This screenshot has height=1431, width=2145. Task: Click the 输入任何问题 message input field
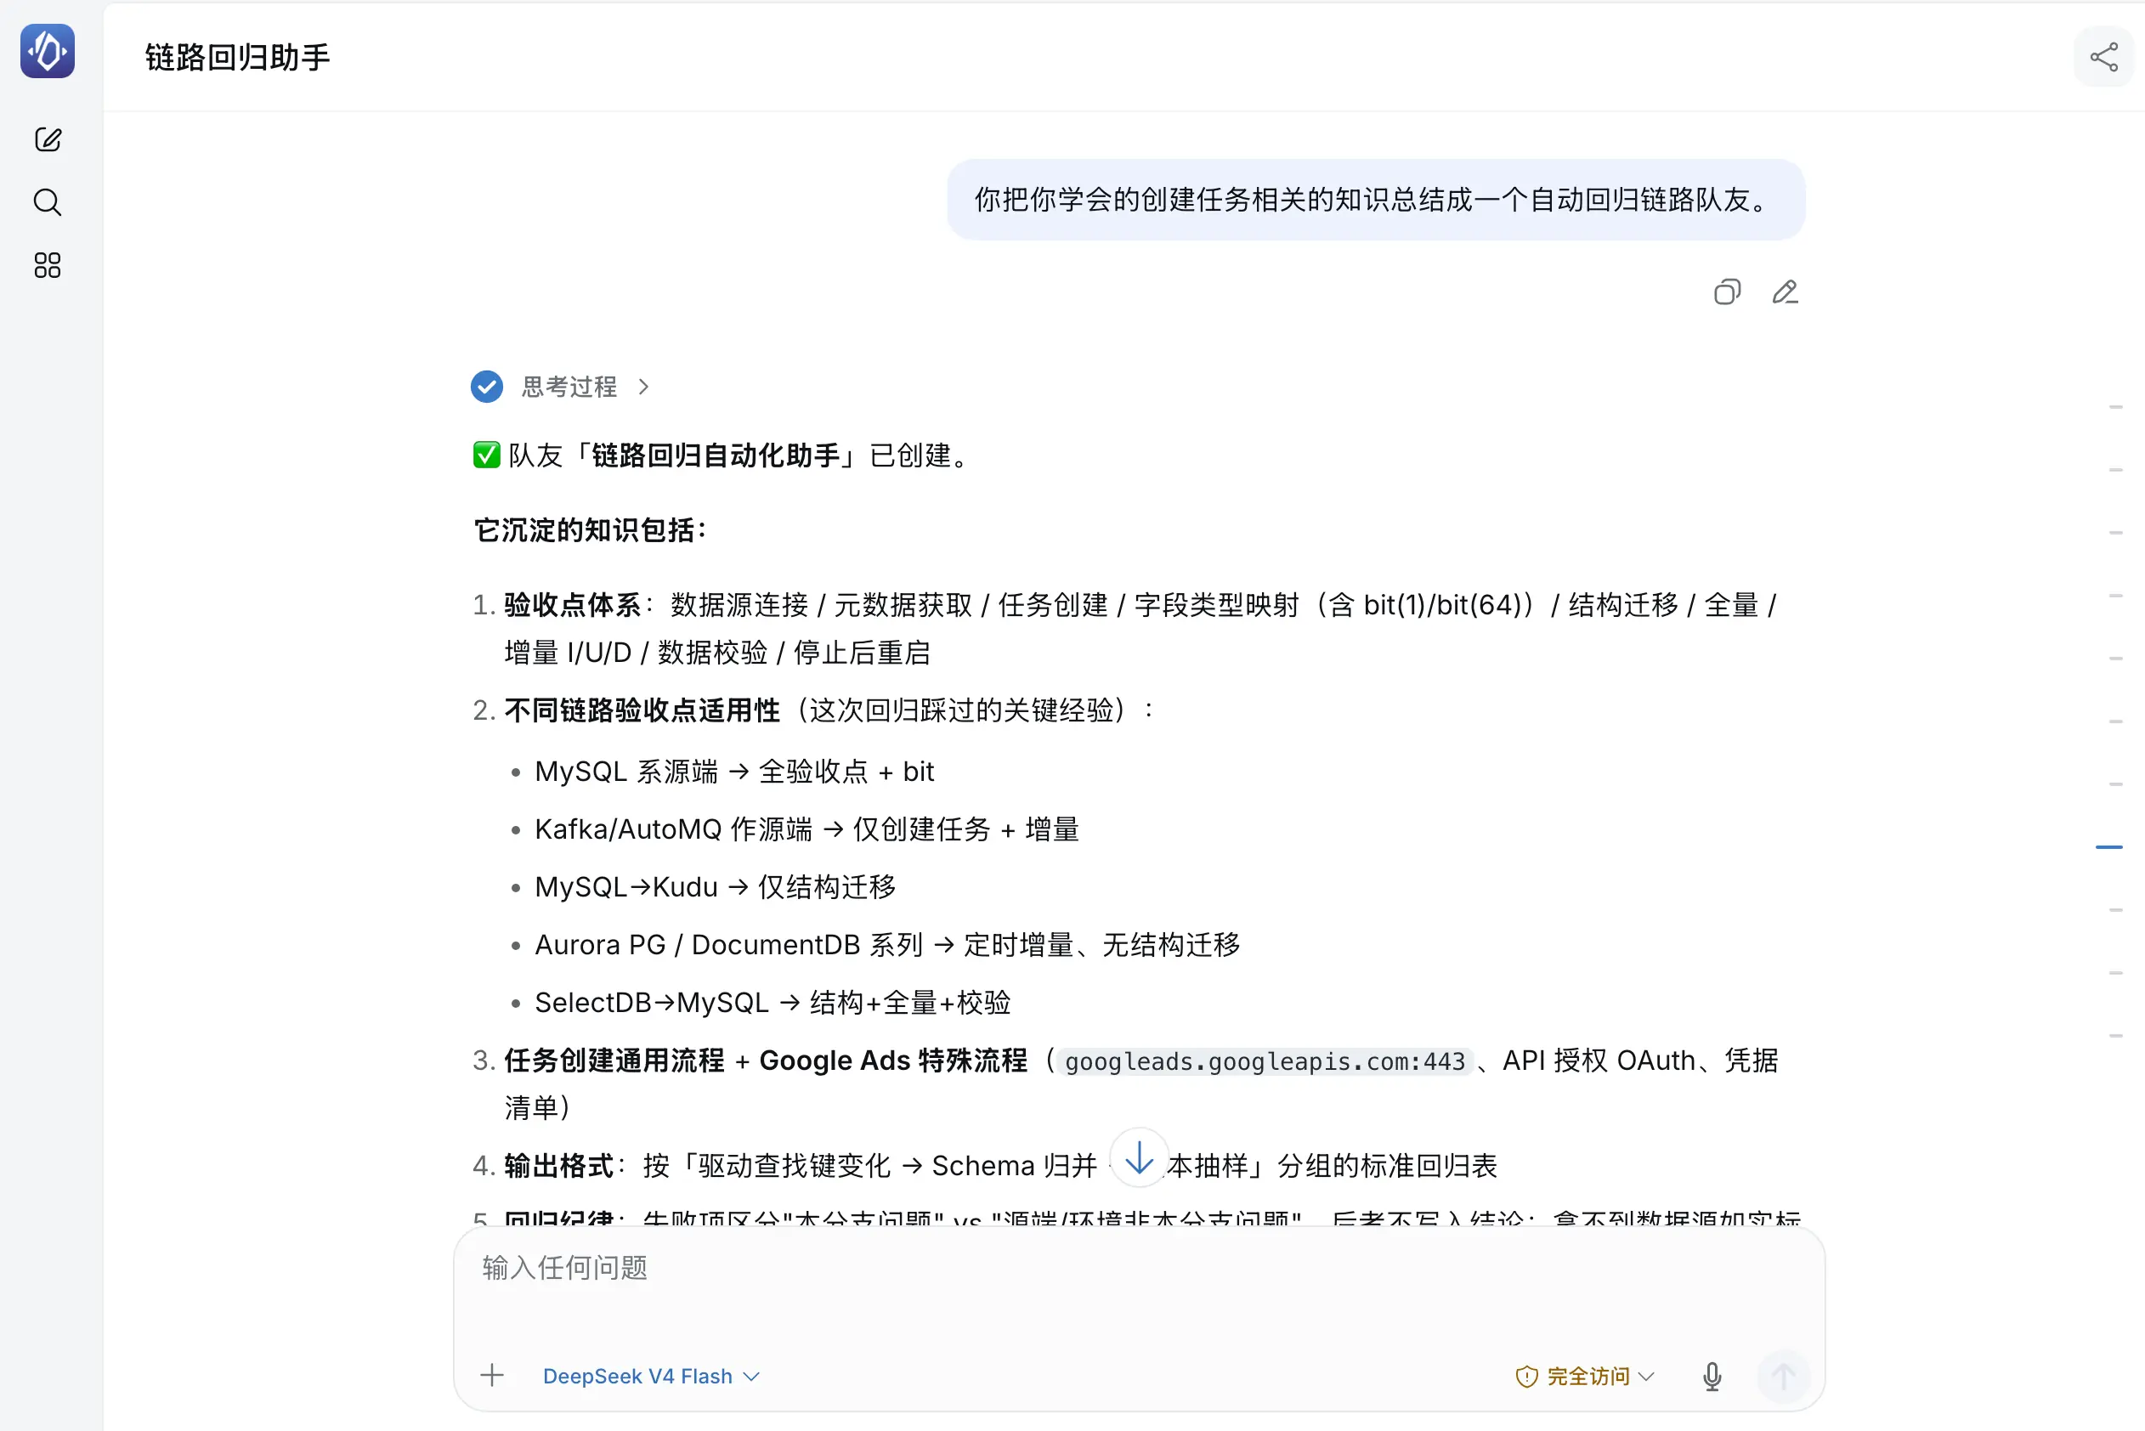pyautogui.click(x=1138, y=1287)
